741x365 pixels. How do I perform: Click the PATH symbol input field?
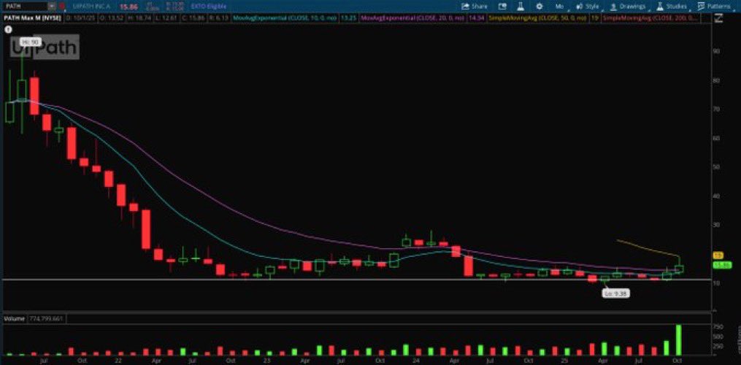(x=25, y=6)
